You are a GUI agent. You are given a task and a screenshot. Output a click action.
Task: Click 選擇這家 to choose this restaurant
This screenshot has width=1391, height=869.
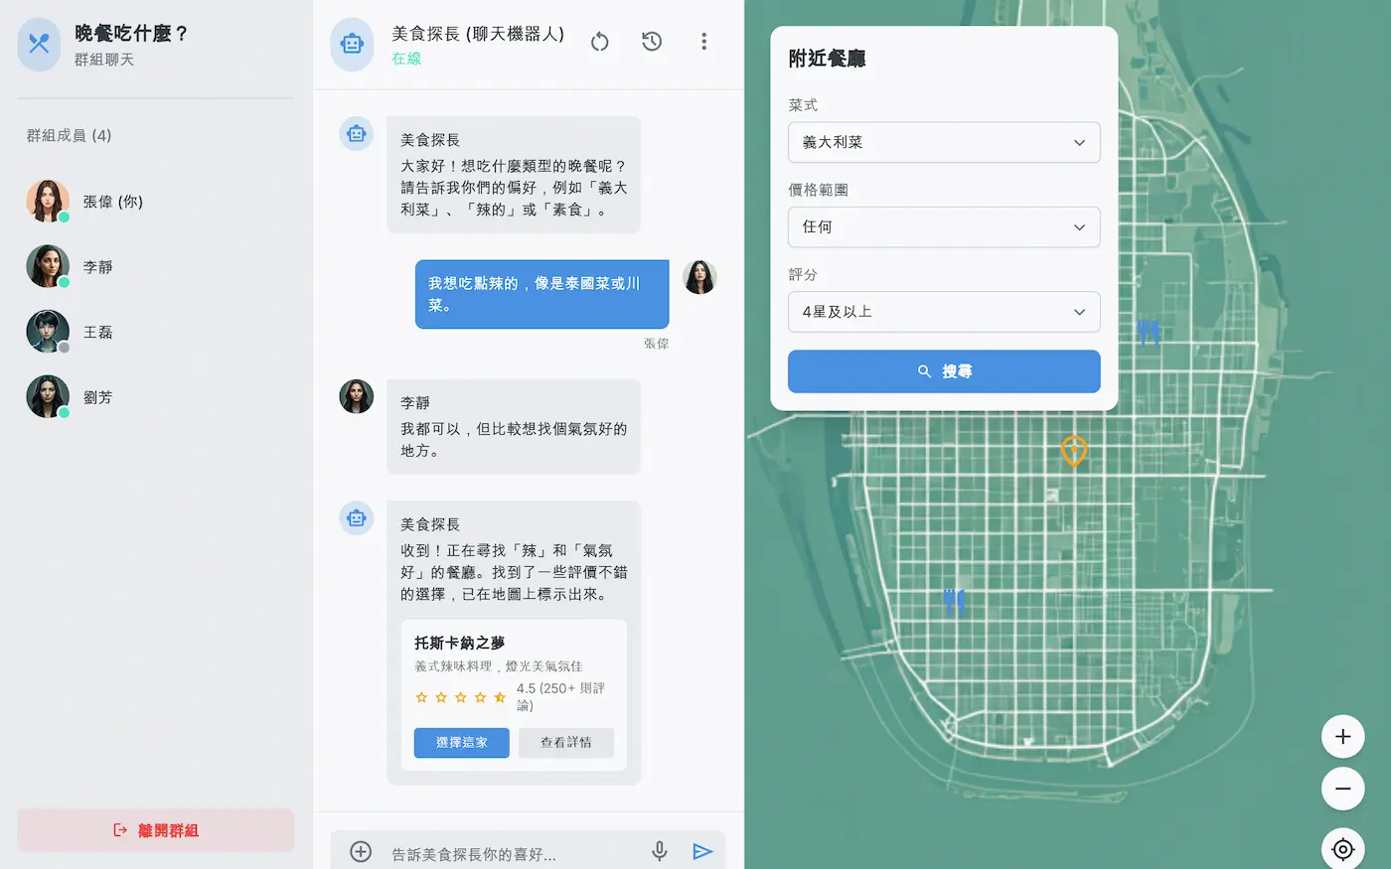pos(461,743)
